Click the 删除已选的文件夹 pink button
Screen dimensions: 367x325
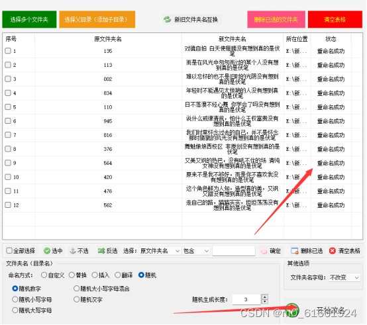[276, 19]
